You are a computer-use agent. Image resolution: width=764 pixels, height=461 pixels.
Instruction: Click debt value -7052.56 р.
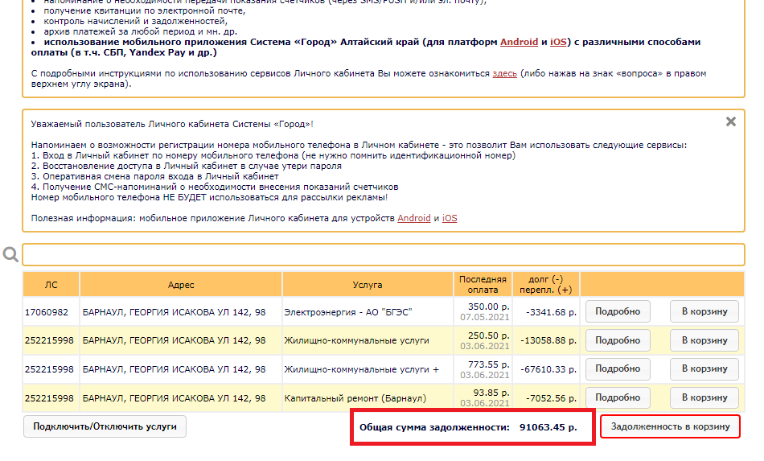click(551, 398)
